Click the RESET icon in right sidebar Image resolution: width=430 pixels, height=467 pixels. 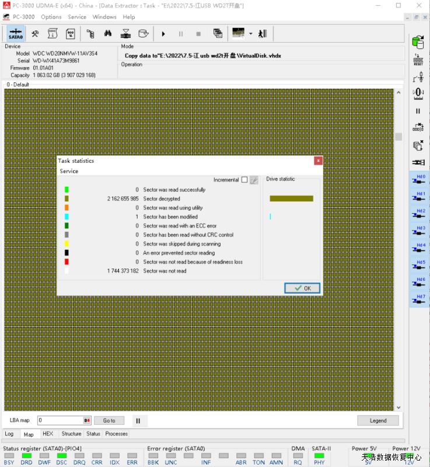418,60
